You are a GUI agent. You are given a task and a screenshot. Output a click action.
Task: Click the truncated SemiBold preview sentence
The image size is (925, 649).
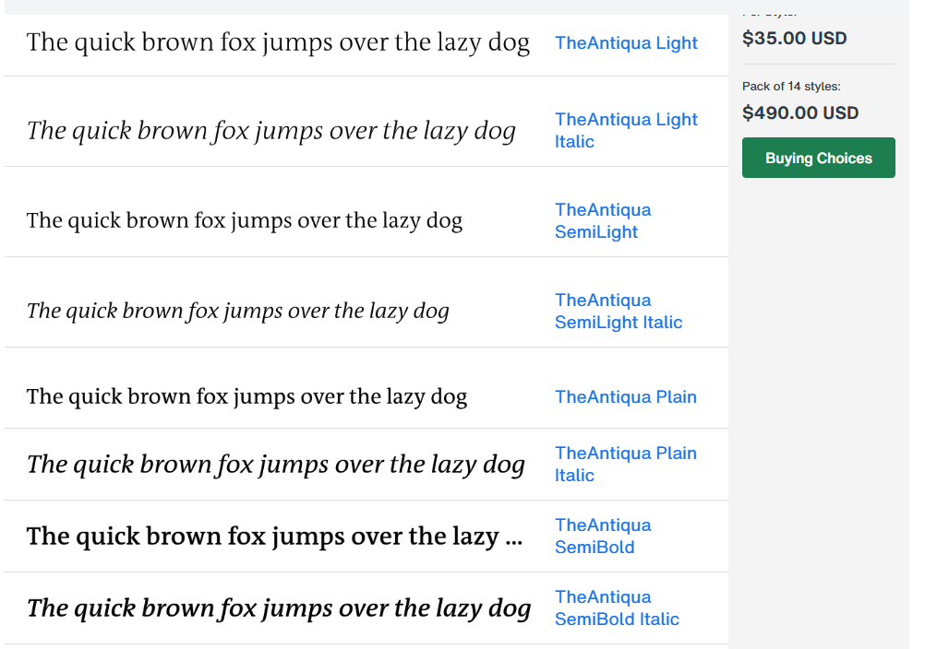[275, 536]
